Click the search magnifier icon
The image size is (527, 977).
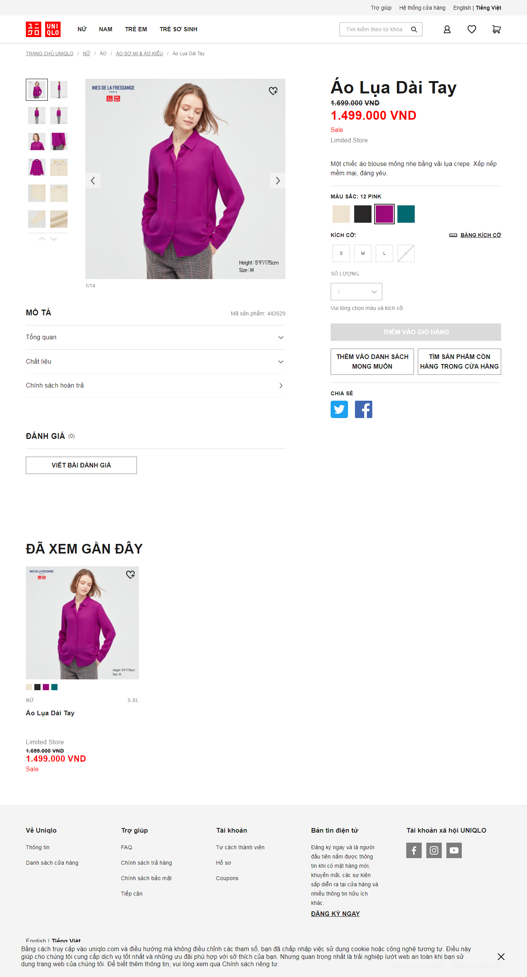[414, 29]
